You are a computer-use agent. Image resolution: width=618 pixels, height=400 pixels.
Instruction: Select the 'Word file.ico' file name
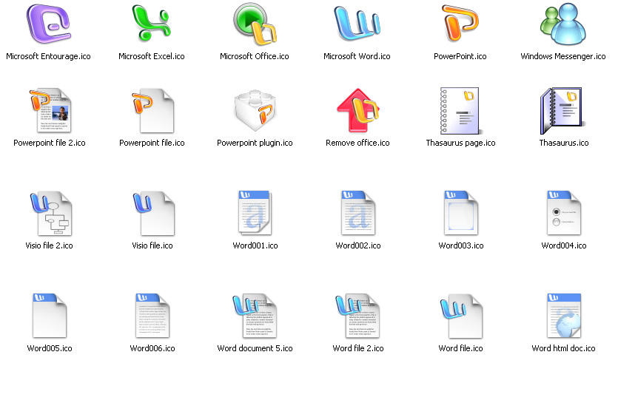[x=461, y=349]
